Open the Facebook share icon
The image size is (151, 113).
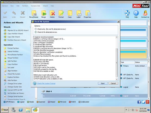coord(139,102)
